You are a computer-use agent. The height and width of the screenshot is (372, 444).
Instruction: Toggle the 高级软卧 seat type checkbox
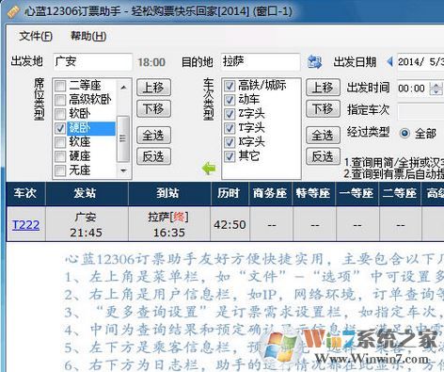pyautogui.click(x=60, y=100)
